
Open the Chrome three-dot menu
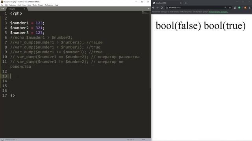(249, 7)
